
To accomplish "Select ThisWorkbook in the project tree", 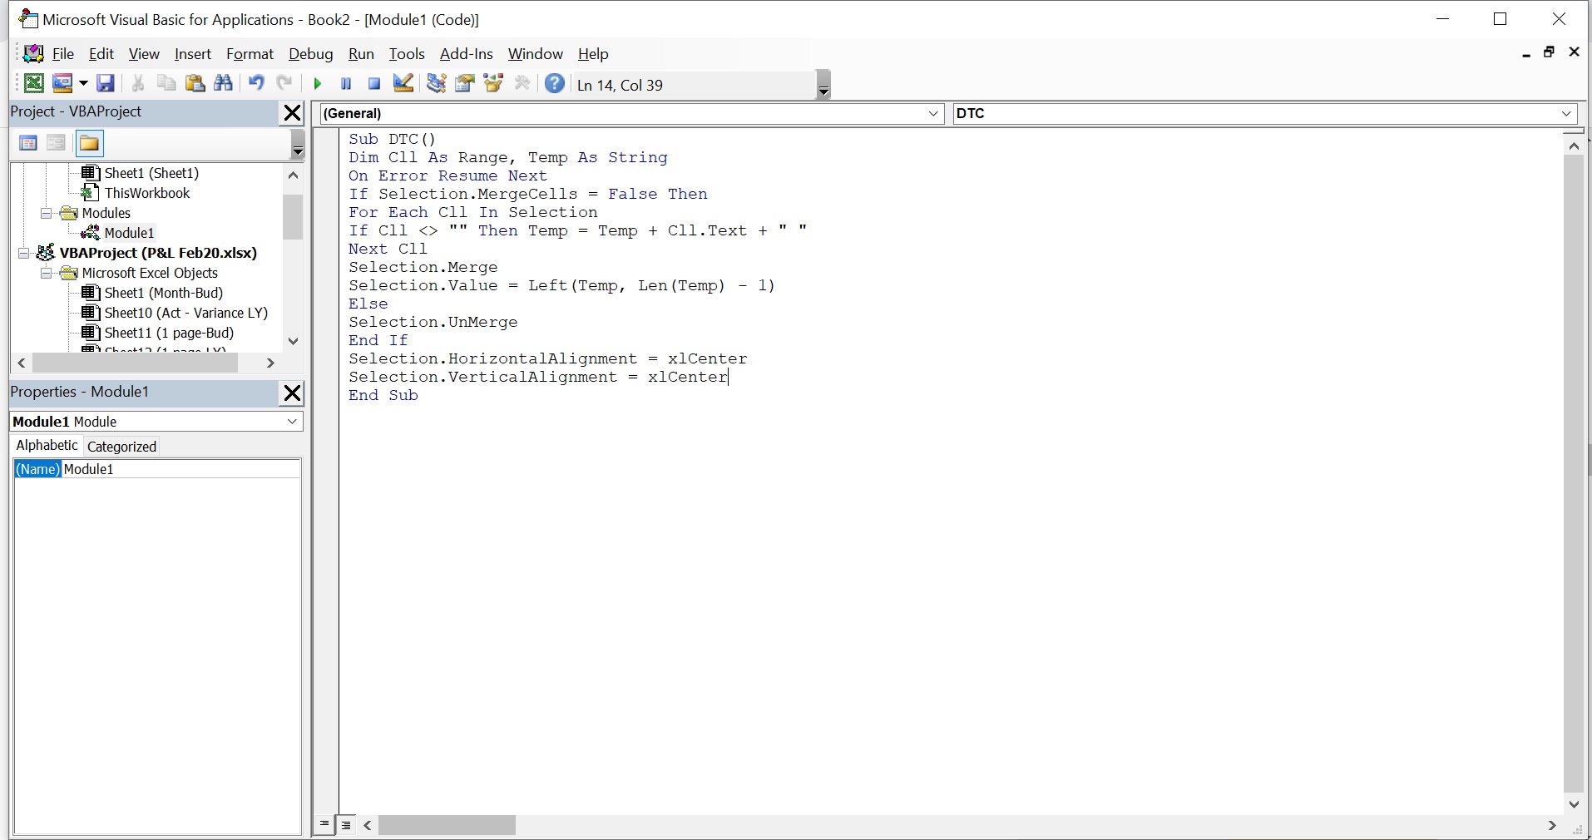I will pos(147,194).
